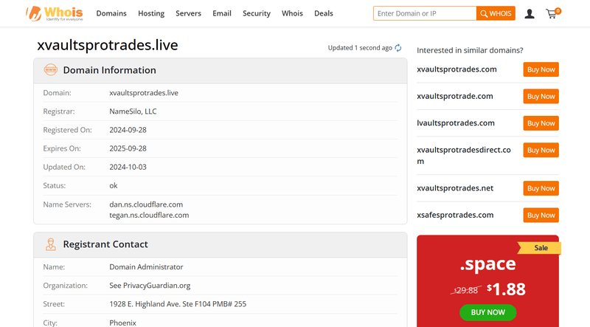590x327 pixels.
Task: Click the Interested in similar domains heading
Action: (470, 50)
